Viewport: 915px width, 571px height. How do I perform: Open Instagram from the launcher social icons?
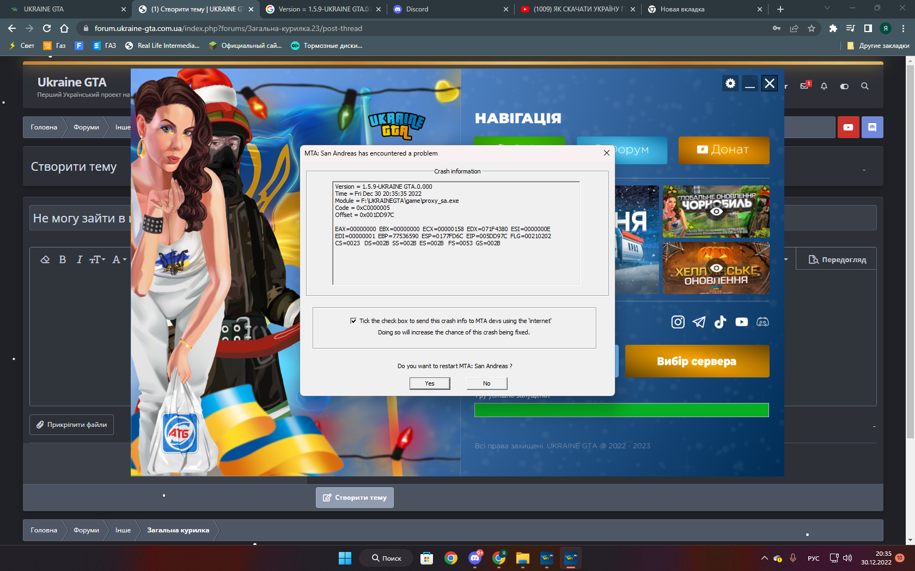tap(678, 322)
